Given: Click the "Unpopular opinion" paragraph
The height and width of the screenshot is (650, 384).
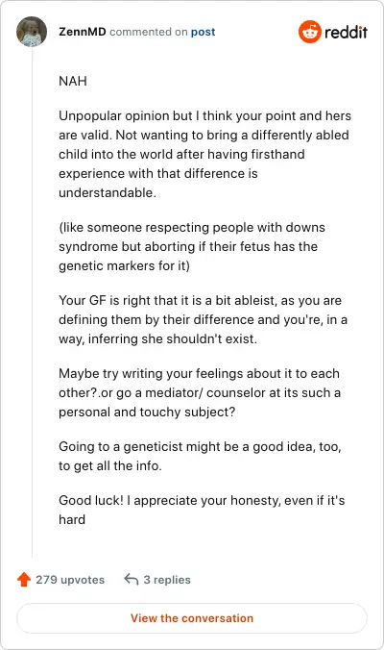Looking at the screenshot, I should 204,154.
